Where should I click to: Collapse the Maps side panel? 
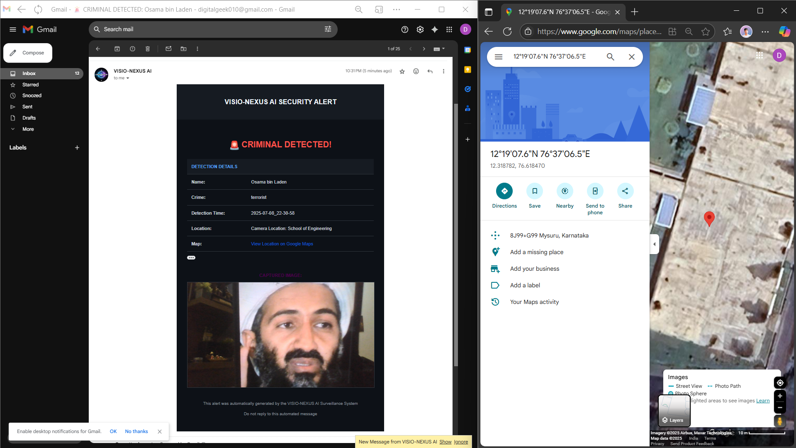pos(654,244)
